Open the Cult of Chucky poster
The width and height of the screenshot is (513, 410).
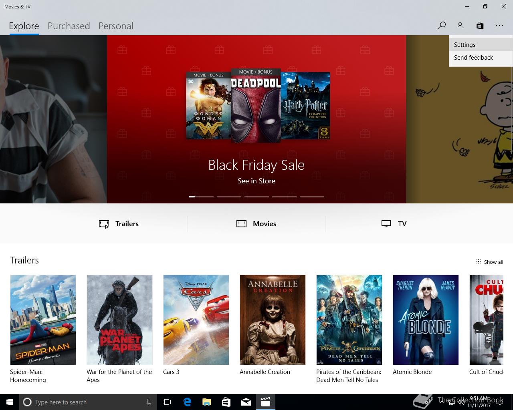[487, 320]
